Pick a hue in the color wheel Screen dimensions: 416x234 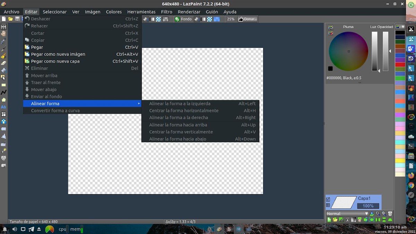348,51
